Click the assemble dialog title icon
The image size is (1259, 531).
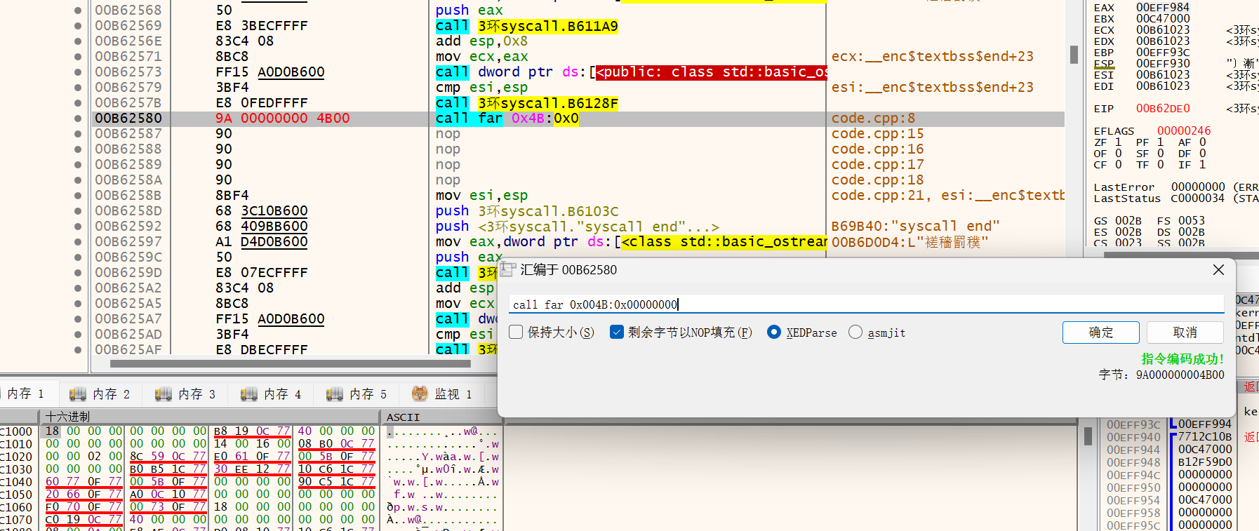pyautogui.click(x=508, y=269)
